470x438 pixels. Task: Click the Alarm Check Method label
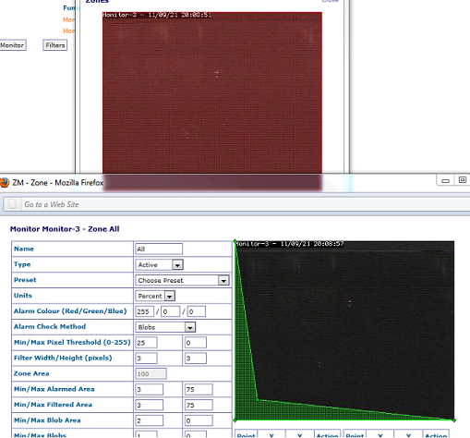pos(50,326)
